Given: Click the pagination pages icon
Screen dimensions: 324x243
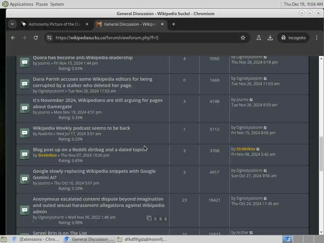Looking at the screenshot, I should tap(149, 218).
